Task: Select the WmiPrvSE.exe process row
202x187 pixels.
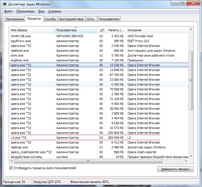Action: [x=99, y=36]
